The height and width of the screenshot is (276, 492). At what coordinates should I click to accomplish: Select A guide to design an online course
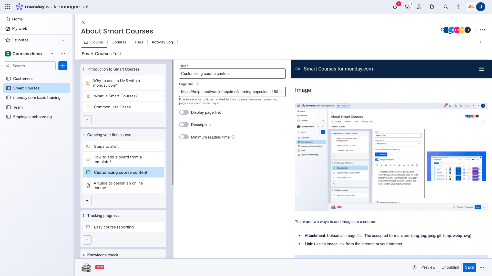coord(123,186)
